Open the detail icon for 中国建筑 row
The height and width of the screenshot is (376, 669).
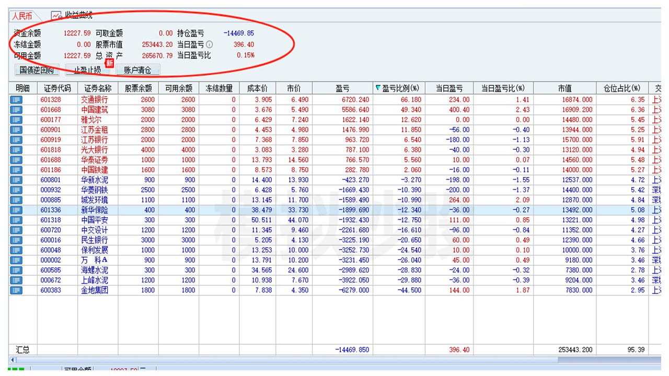[x=16, y=110]
